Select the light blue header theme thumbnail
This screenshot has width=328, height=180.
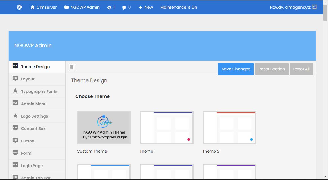[104, 172]
